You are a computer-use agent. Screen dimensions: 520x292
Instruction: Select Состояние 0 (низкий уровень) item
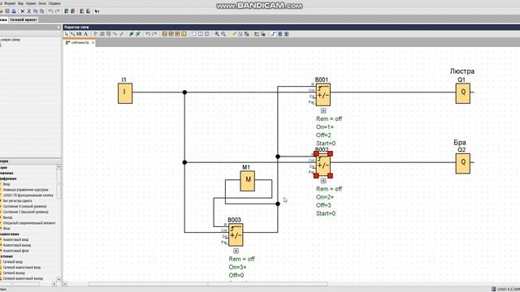tap(25, 207)
